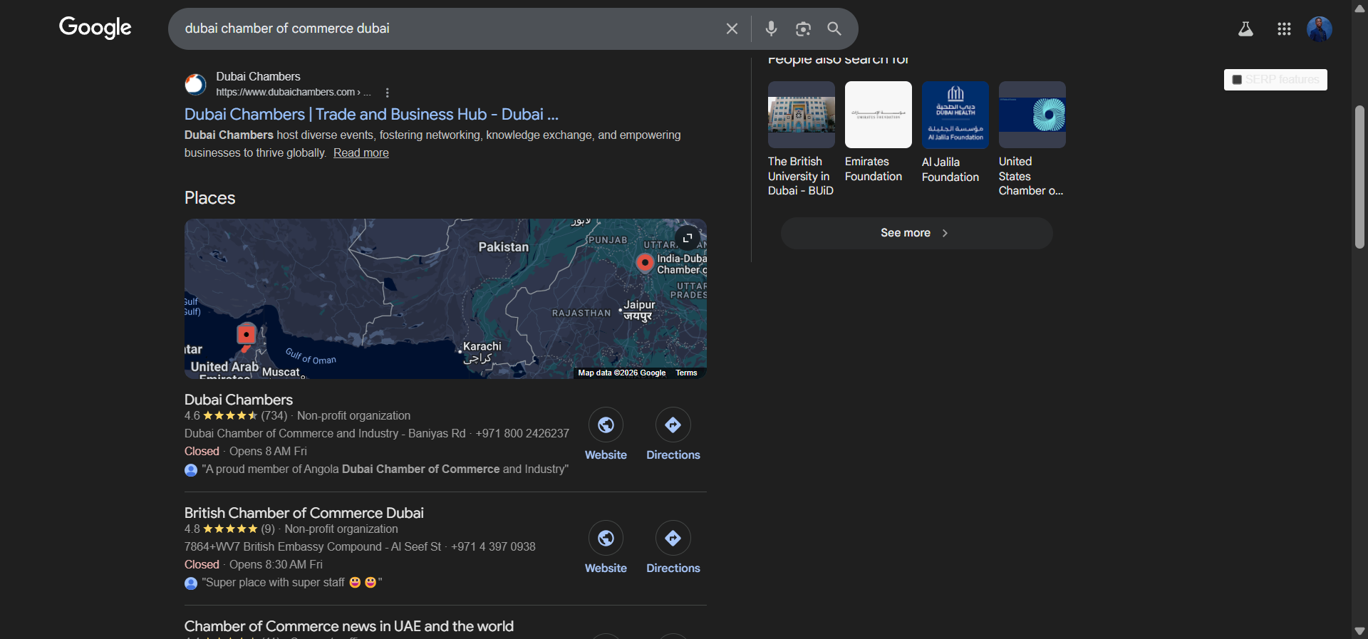This screenshot has width=1368, height=639.
Task: Clear the search query with X icon
Action: click(x=732, y=28)
